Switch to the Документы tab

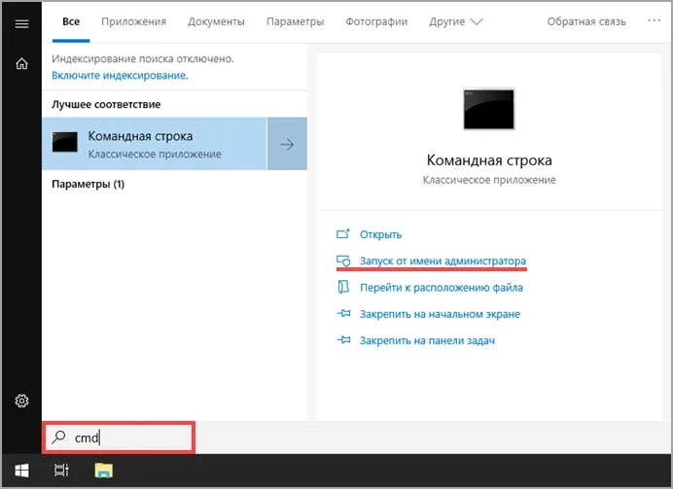[x=216, y=21]
